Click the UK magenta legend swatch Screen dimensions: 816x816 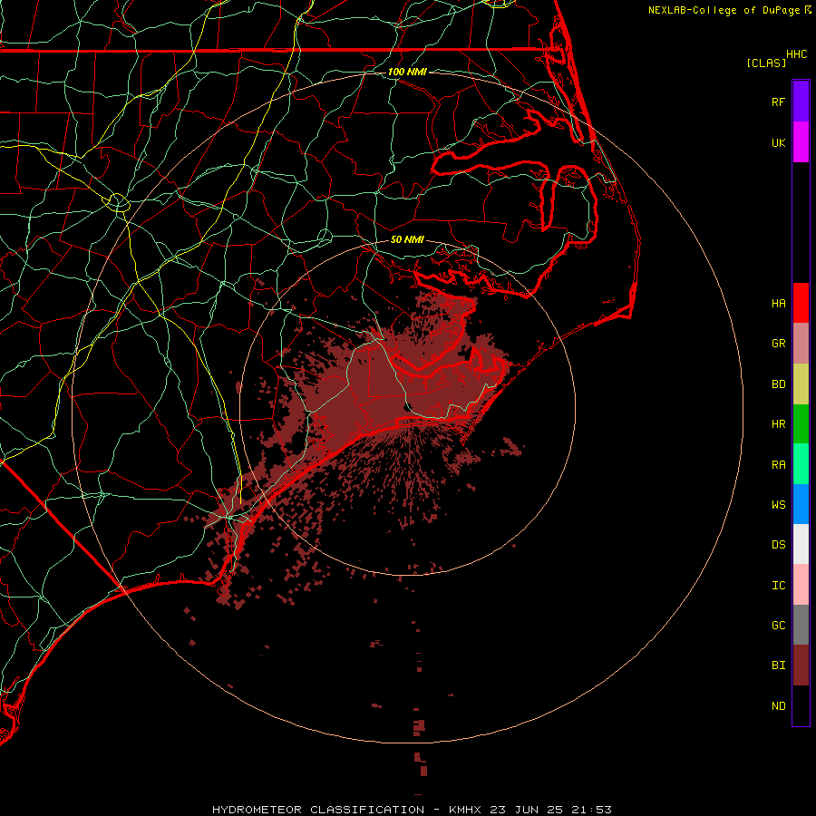[801, 142]
